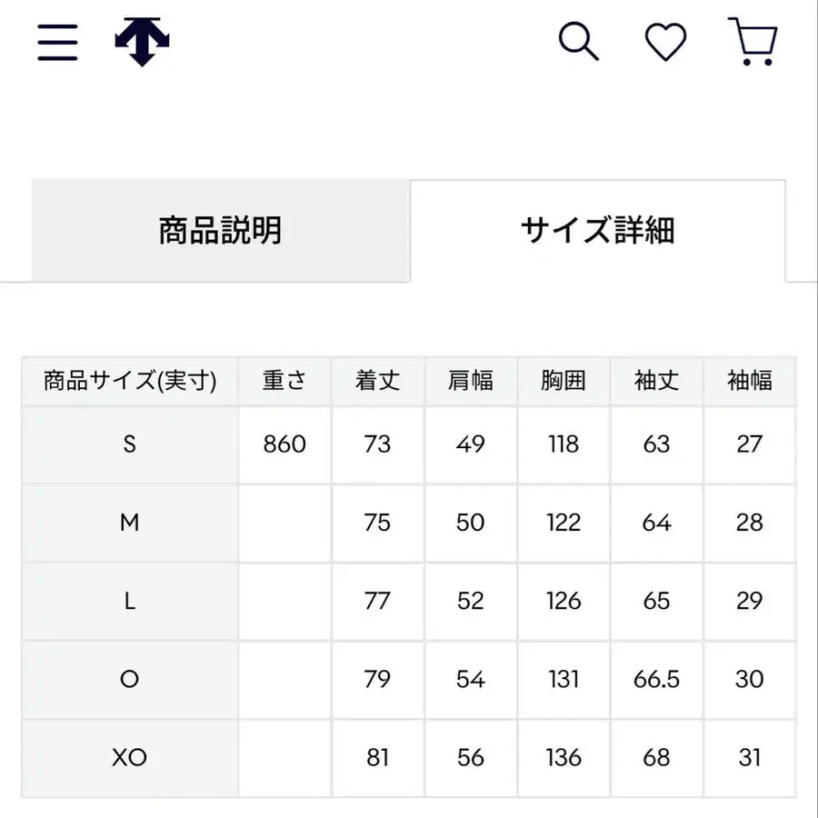Click the 商品サイズ(実寸) column header

point(129,380)
